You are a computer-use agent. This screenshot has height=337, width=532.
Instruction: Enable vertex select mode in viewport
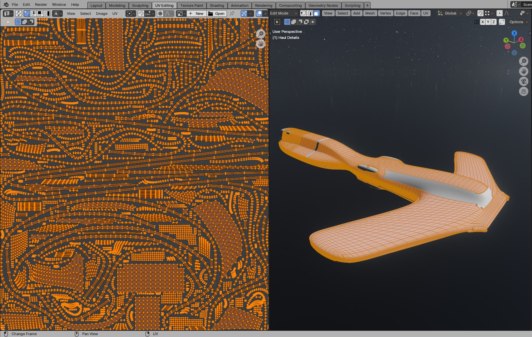click(x=303, y=13)
